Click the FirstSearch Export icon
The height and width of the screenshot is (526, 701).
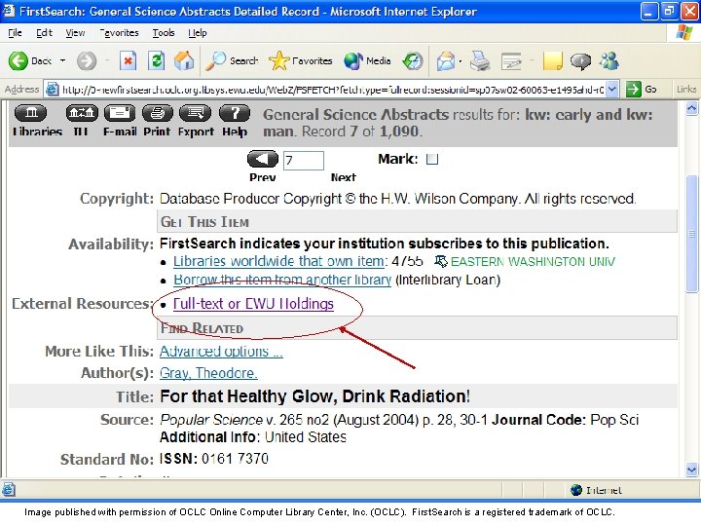coord(196,112)
